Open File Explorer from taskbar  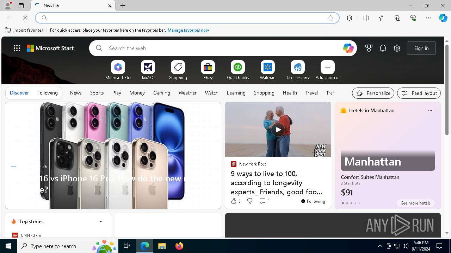162,246
